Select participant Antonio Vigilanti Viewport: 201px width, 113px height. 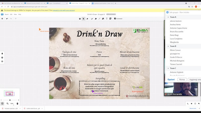pyautogui.click(x=177, y=72)
